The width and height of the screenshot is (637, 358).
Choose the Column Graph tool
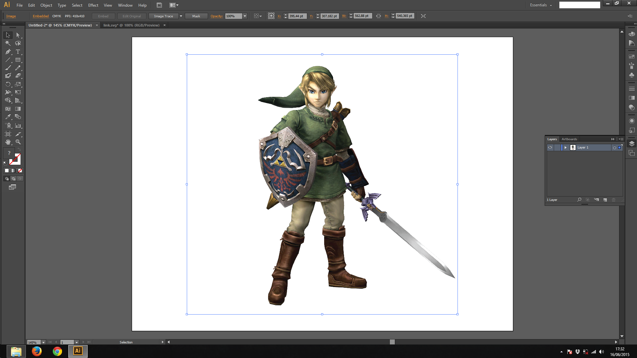click(x=18, y=126)
